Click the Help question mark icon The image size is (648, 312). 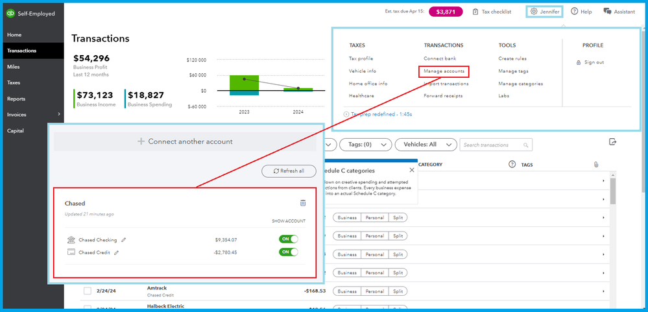575,12
